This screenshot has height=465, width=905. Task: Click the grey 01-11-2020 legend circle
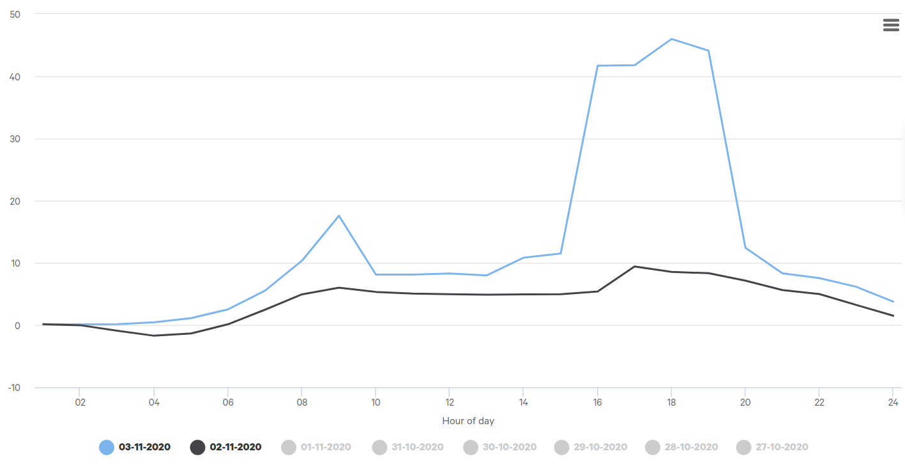click(289, 447)
